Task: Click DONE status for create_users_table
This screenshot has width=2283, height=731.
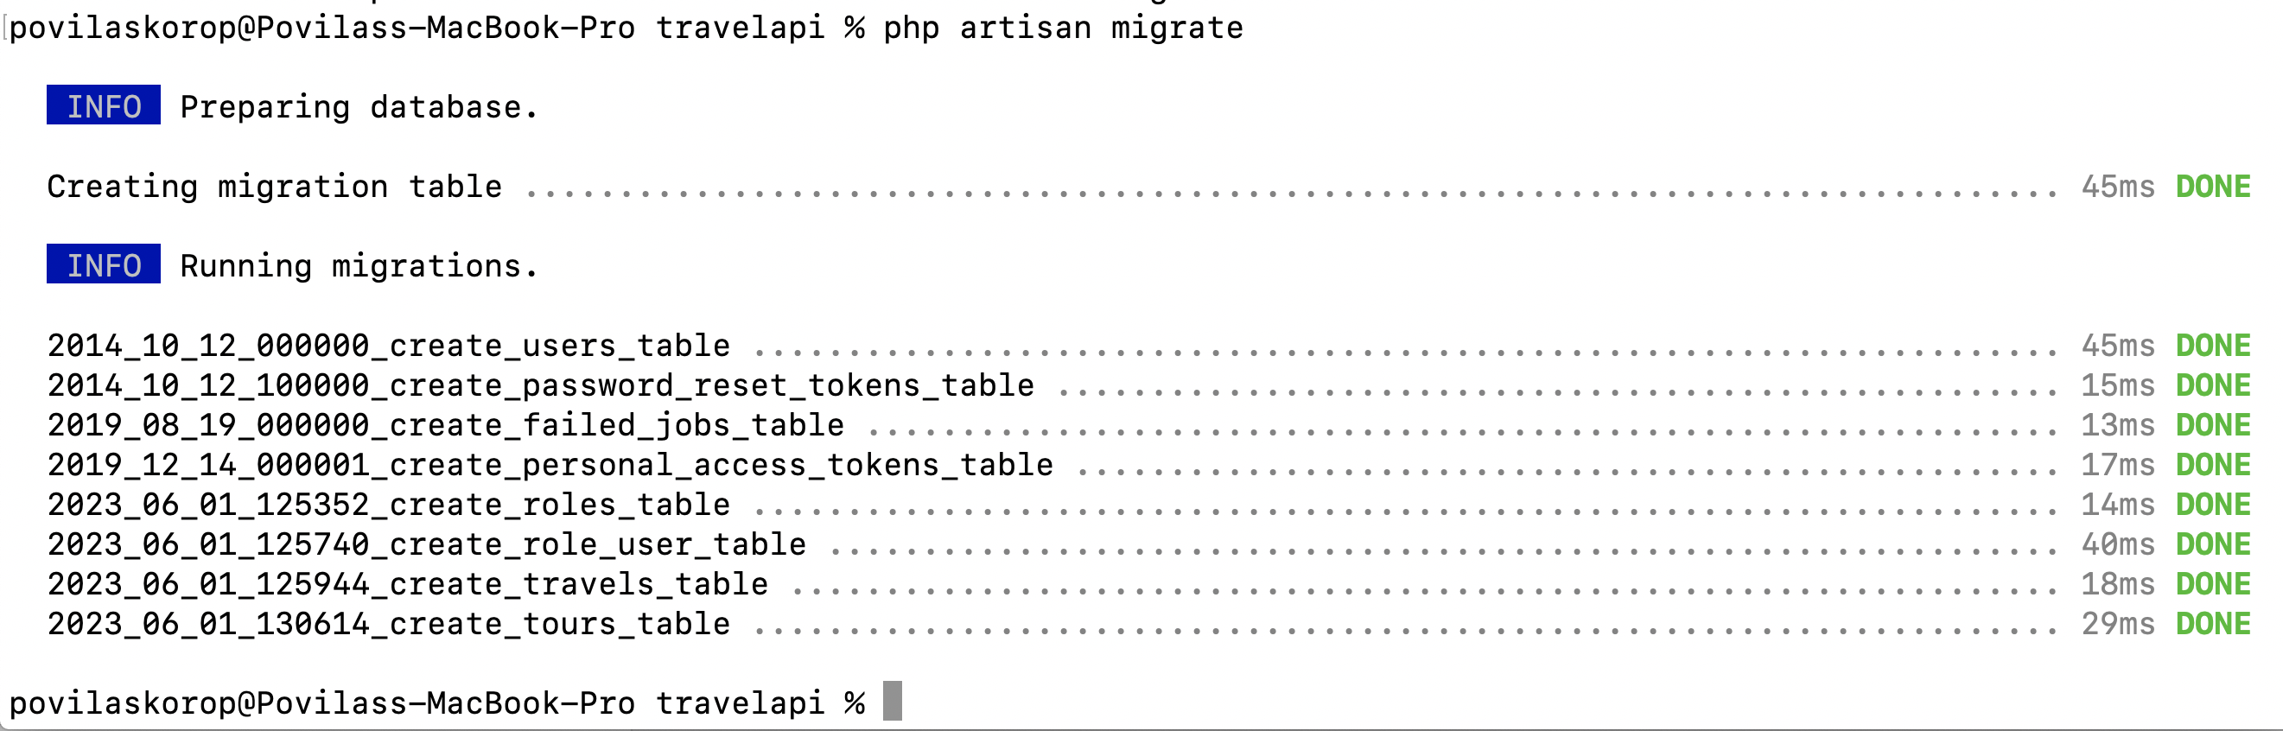Action: click(x=2212, y=346)
